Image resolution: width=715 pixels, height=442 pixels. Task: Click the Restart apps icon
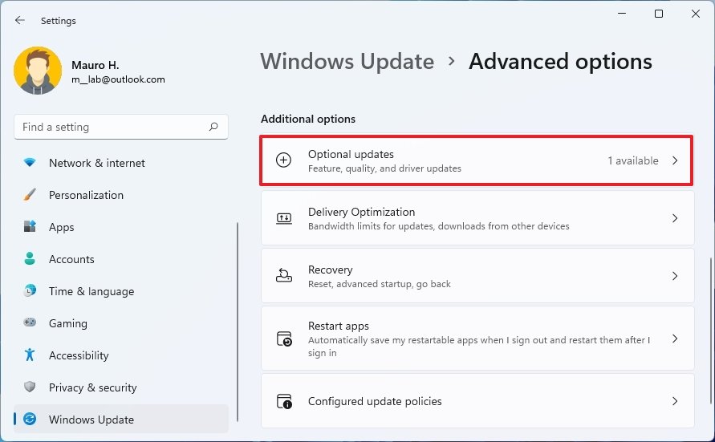pos(284,339)
